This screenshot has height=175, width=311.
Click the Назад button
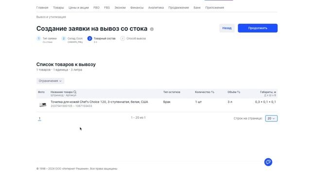click(x=227, y=28)
